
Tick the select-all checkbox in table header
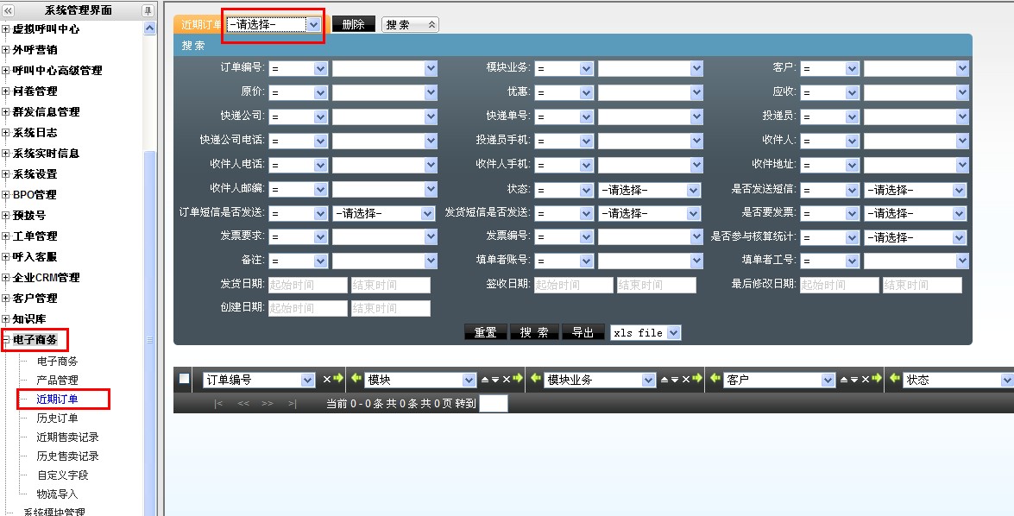pyautogui.click(x=184, y=378)
